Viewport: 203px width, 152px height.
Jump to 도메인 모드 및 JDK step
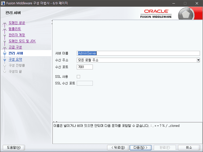(x=22, y=41)
